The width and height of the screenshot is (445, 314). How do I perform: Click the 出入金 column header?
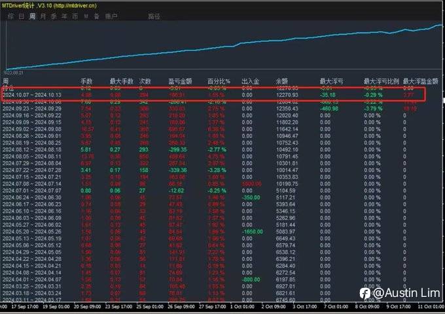pos(250,81)
